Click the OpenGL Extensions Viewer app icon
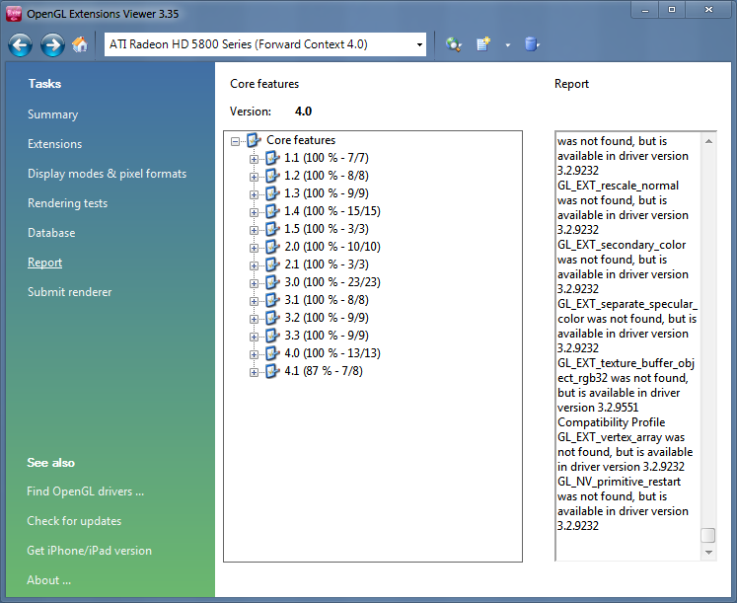This screenshot has height=603, width=737. [14, 14]
